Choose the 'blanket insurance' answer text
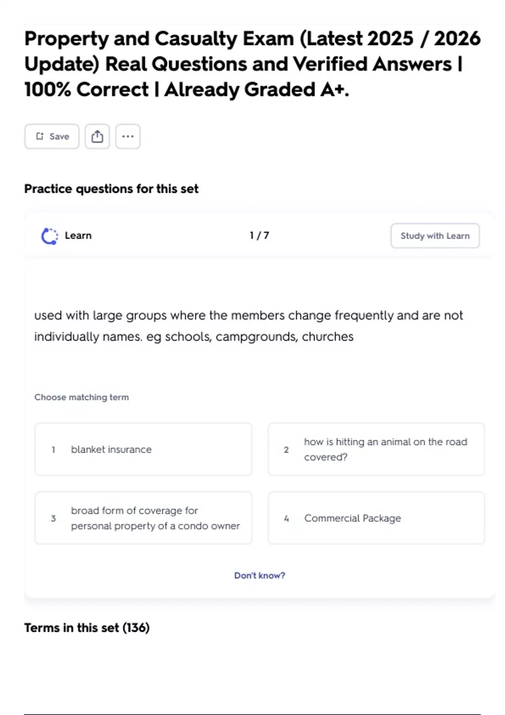 click(111, 450)
